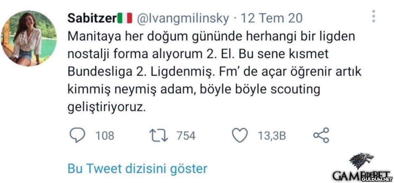Click the retweet count 754

(x=186, y=135)
